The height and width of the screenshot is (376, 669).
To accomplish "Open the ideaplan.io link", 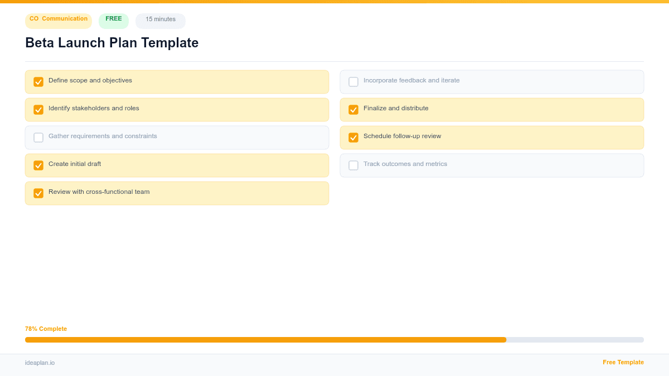I will click(39, 363).
